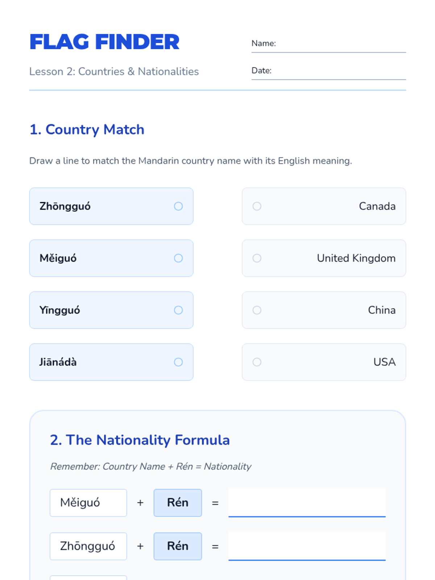Click the FLAG FINDER title

coord(104,42)
